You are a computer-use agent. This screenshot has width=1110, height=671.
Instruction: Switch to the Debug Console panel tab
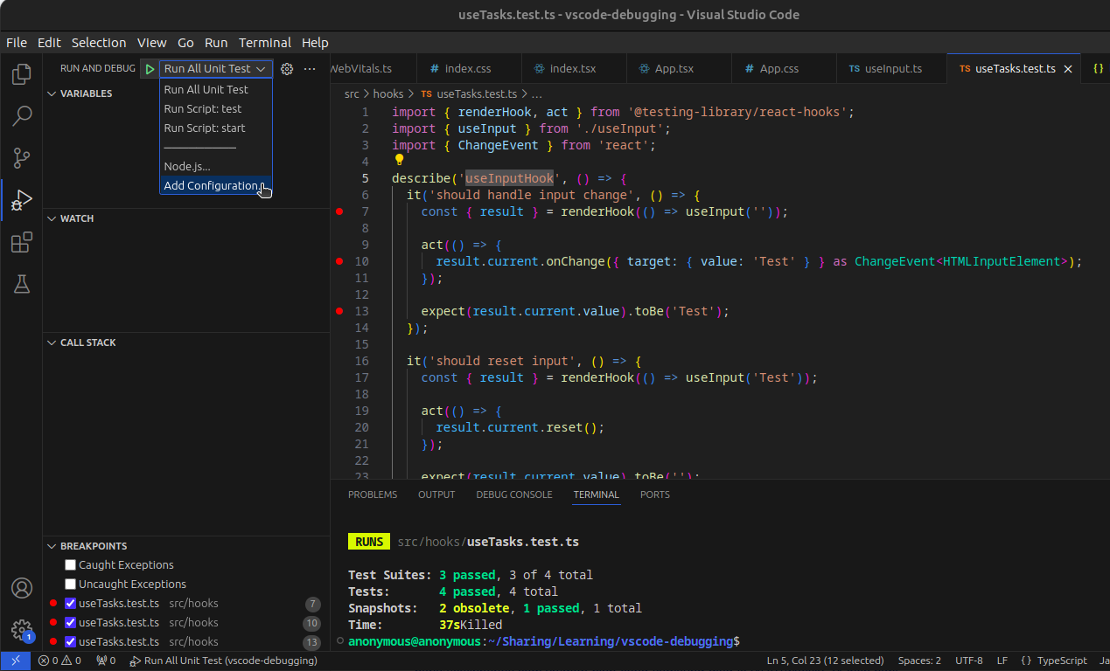pos(513,495)
